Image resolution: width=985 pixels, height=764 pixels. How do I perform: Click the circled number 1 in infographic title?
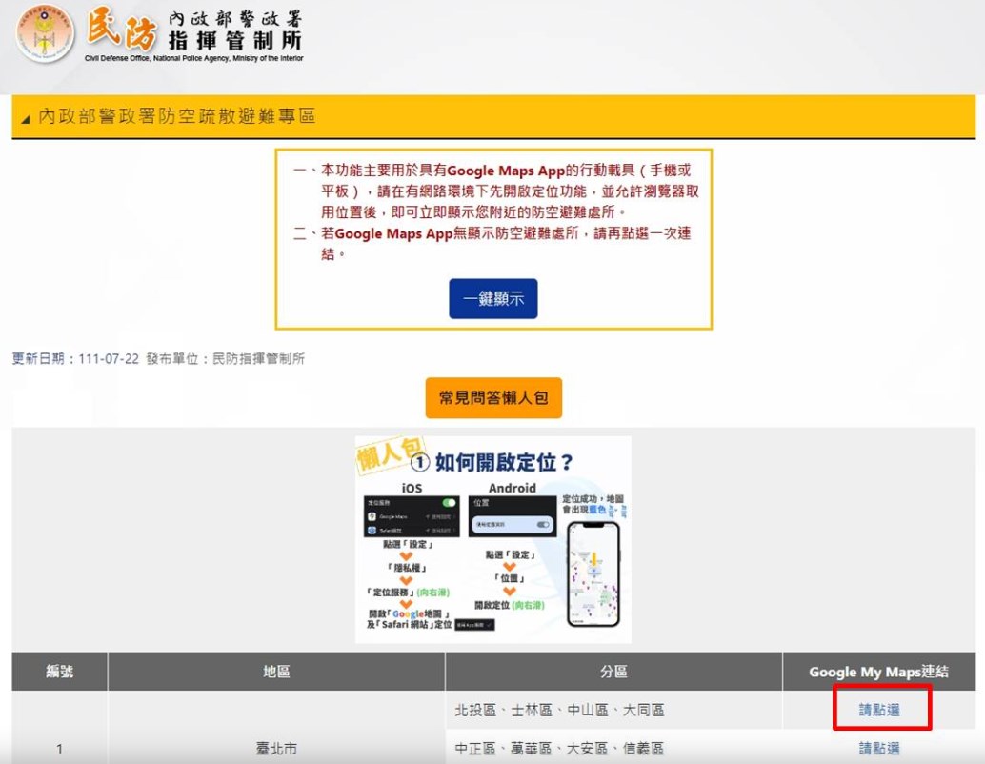(x=420, y=464)
